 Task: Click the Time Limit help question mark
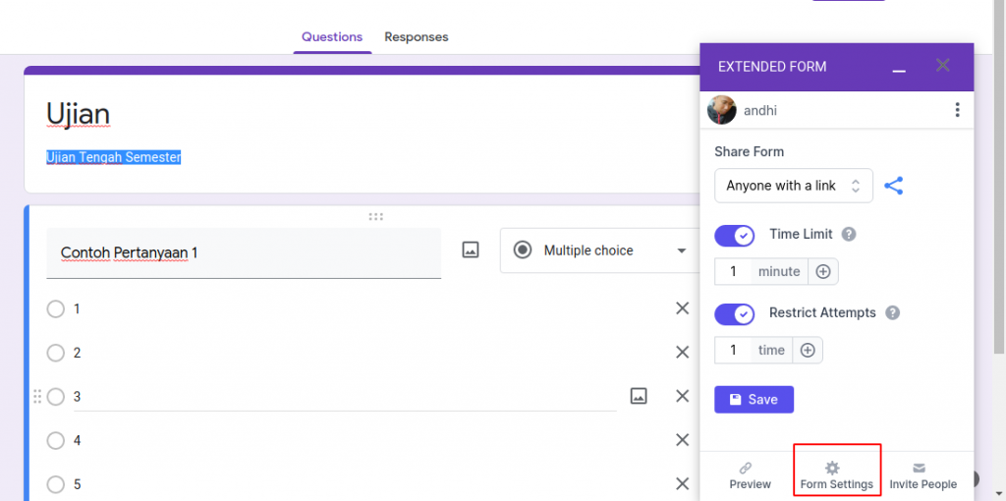coord(849,234)
